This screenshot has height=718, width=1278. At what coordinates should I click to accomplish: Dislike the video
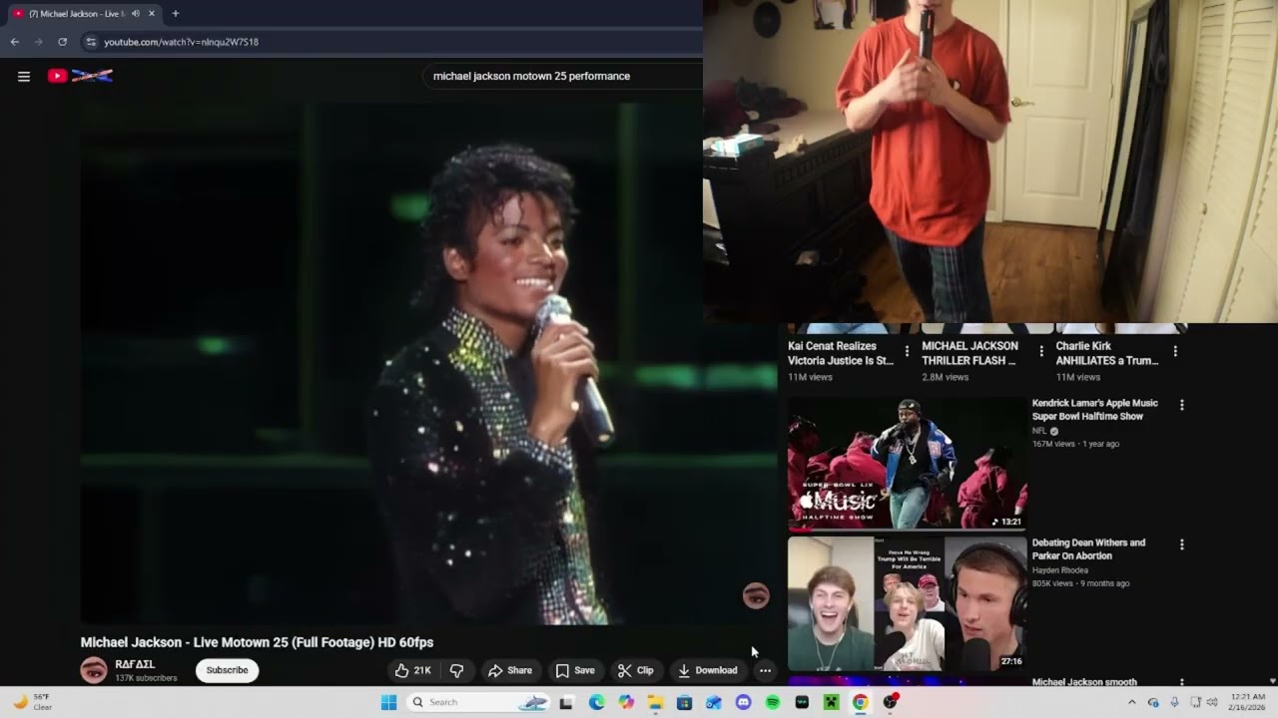tap(456, 670)
